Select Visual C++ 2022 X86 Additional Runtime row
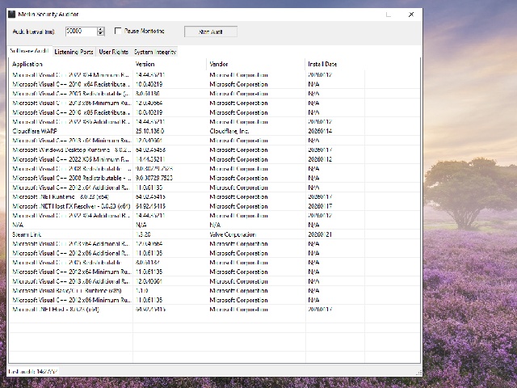Viewport: 517px width, 388px height. pyautogui.click(x=214, y=122)
